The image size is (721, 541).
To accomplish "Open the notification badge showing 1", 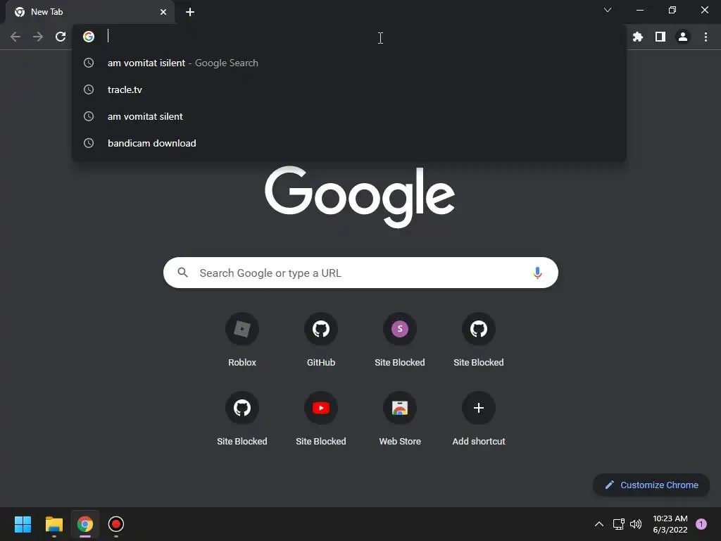I will tap(701, 524).
